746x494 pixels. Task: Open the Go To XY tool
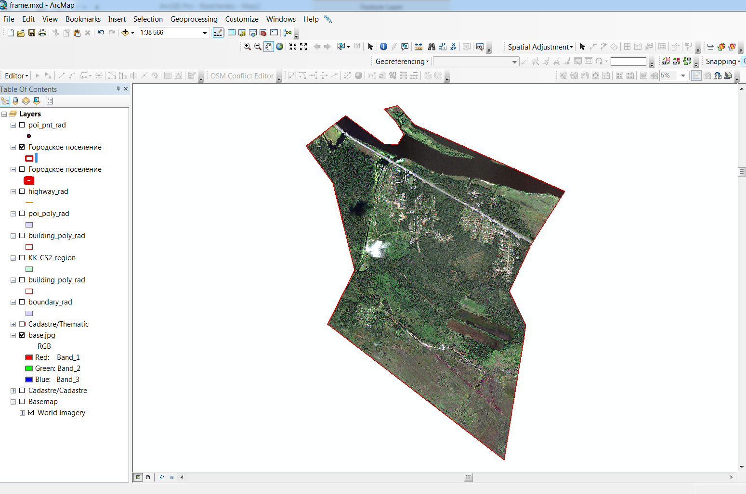click(453, 47)
